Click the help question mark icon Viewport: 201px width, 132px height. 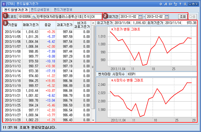click(x=180, y=4)
